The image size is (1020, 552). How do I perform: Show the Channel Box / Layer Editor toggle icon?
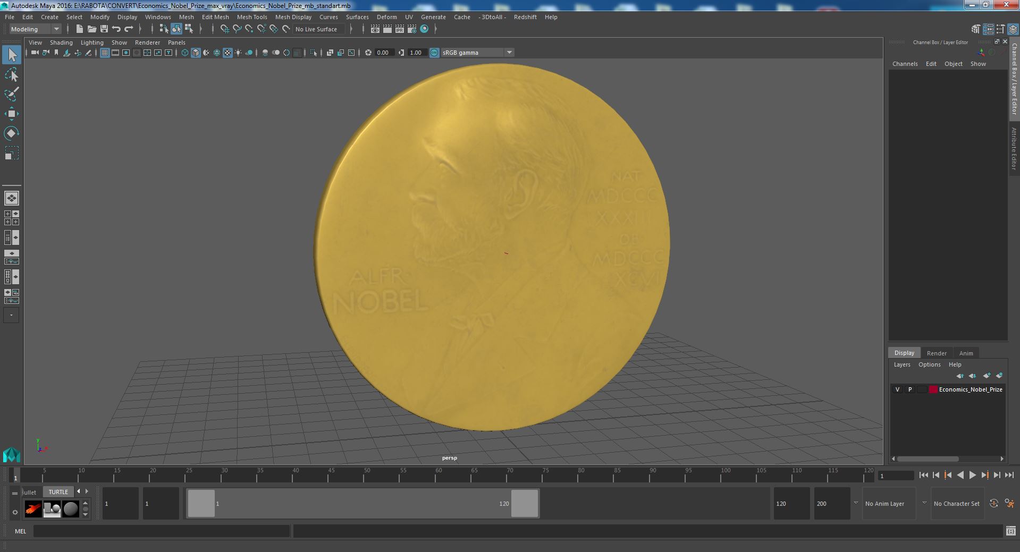1013,29
